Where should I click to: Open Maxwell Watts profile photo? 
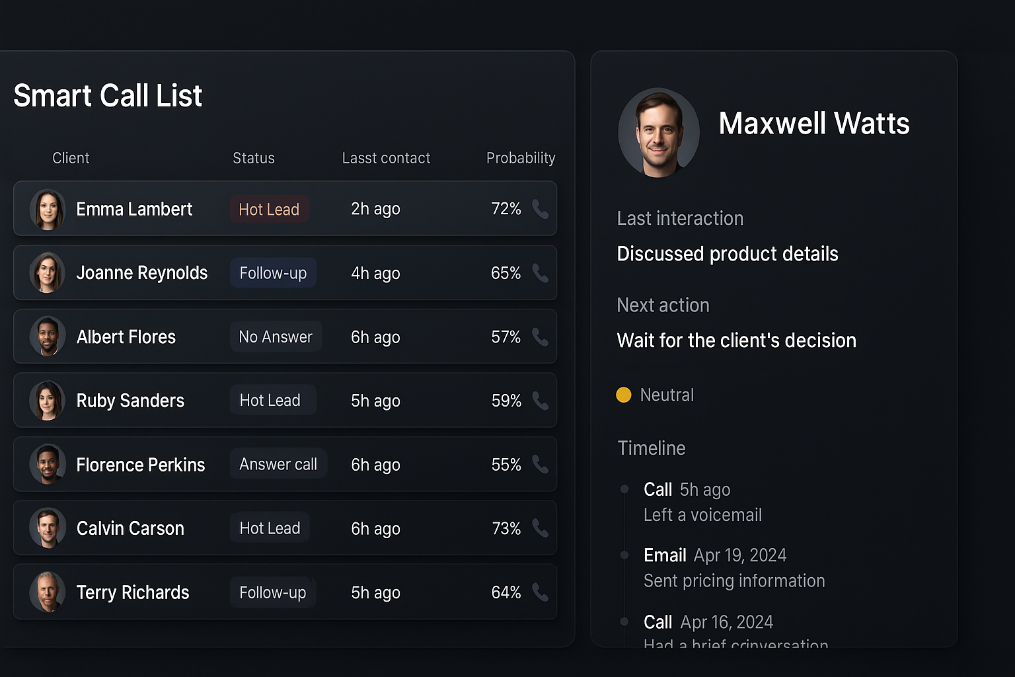(659, 132)
